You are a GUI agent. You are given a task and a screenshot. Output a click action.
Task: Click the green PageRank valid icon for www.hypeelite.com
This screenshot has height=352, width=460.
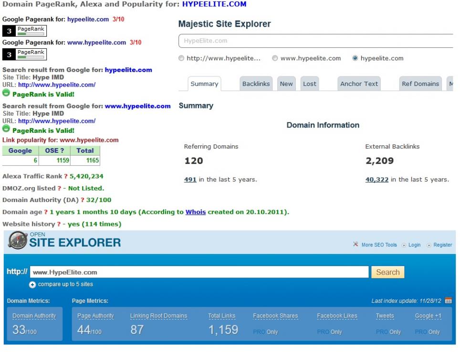pyautogui.click(x=6, y=129)
